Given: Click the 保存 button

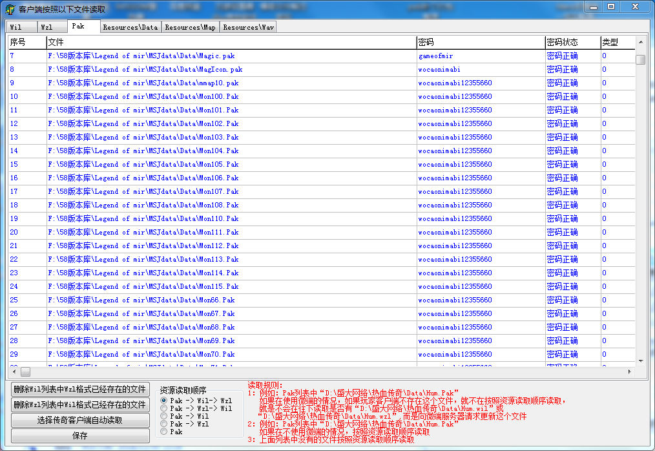Looking at the screenshot, I should pyautogui.click(x=80, y=435).
